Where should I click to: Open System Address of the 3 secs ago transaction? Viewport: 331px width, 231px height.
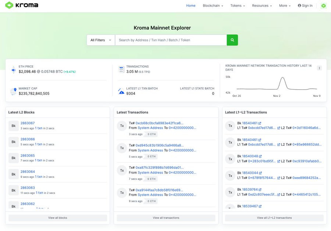(x=150, y=128)
